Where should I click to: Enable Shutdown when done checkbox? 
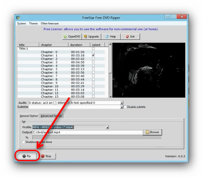click(23, 142)
